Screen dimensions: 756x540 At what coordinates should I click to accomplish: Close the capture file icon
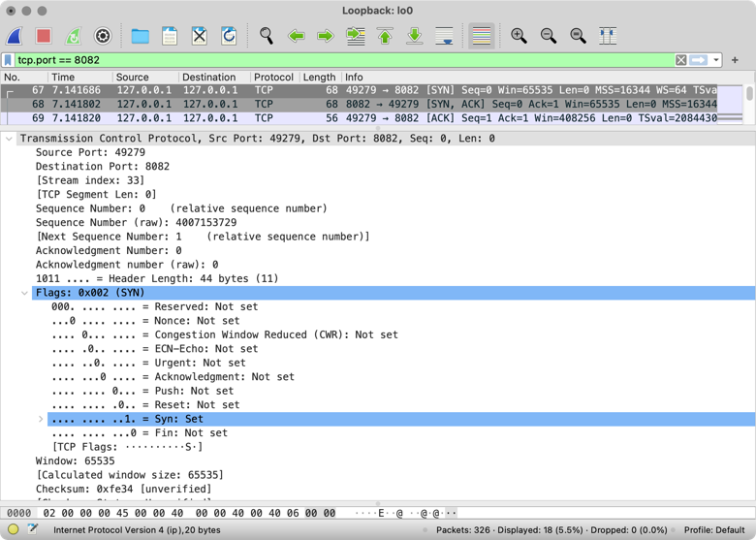199,36
